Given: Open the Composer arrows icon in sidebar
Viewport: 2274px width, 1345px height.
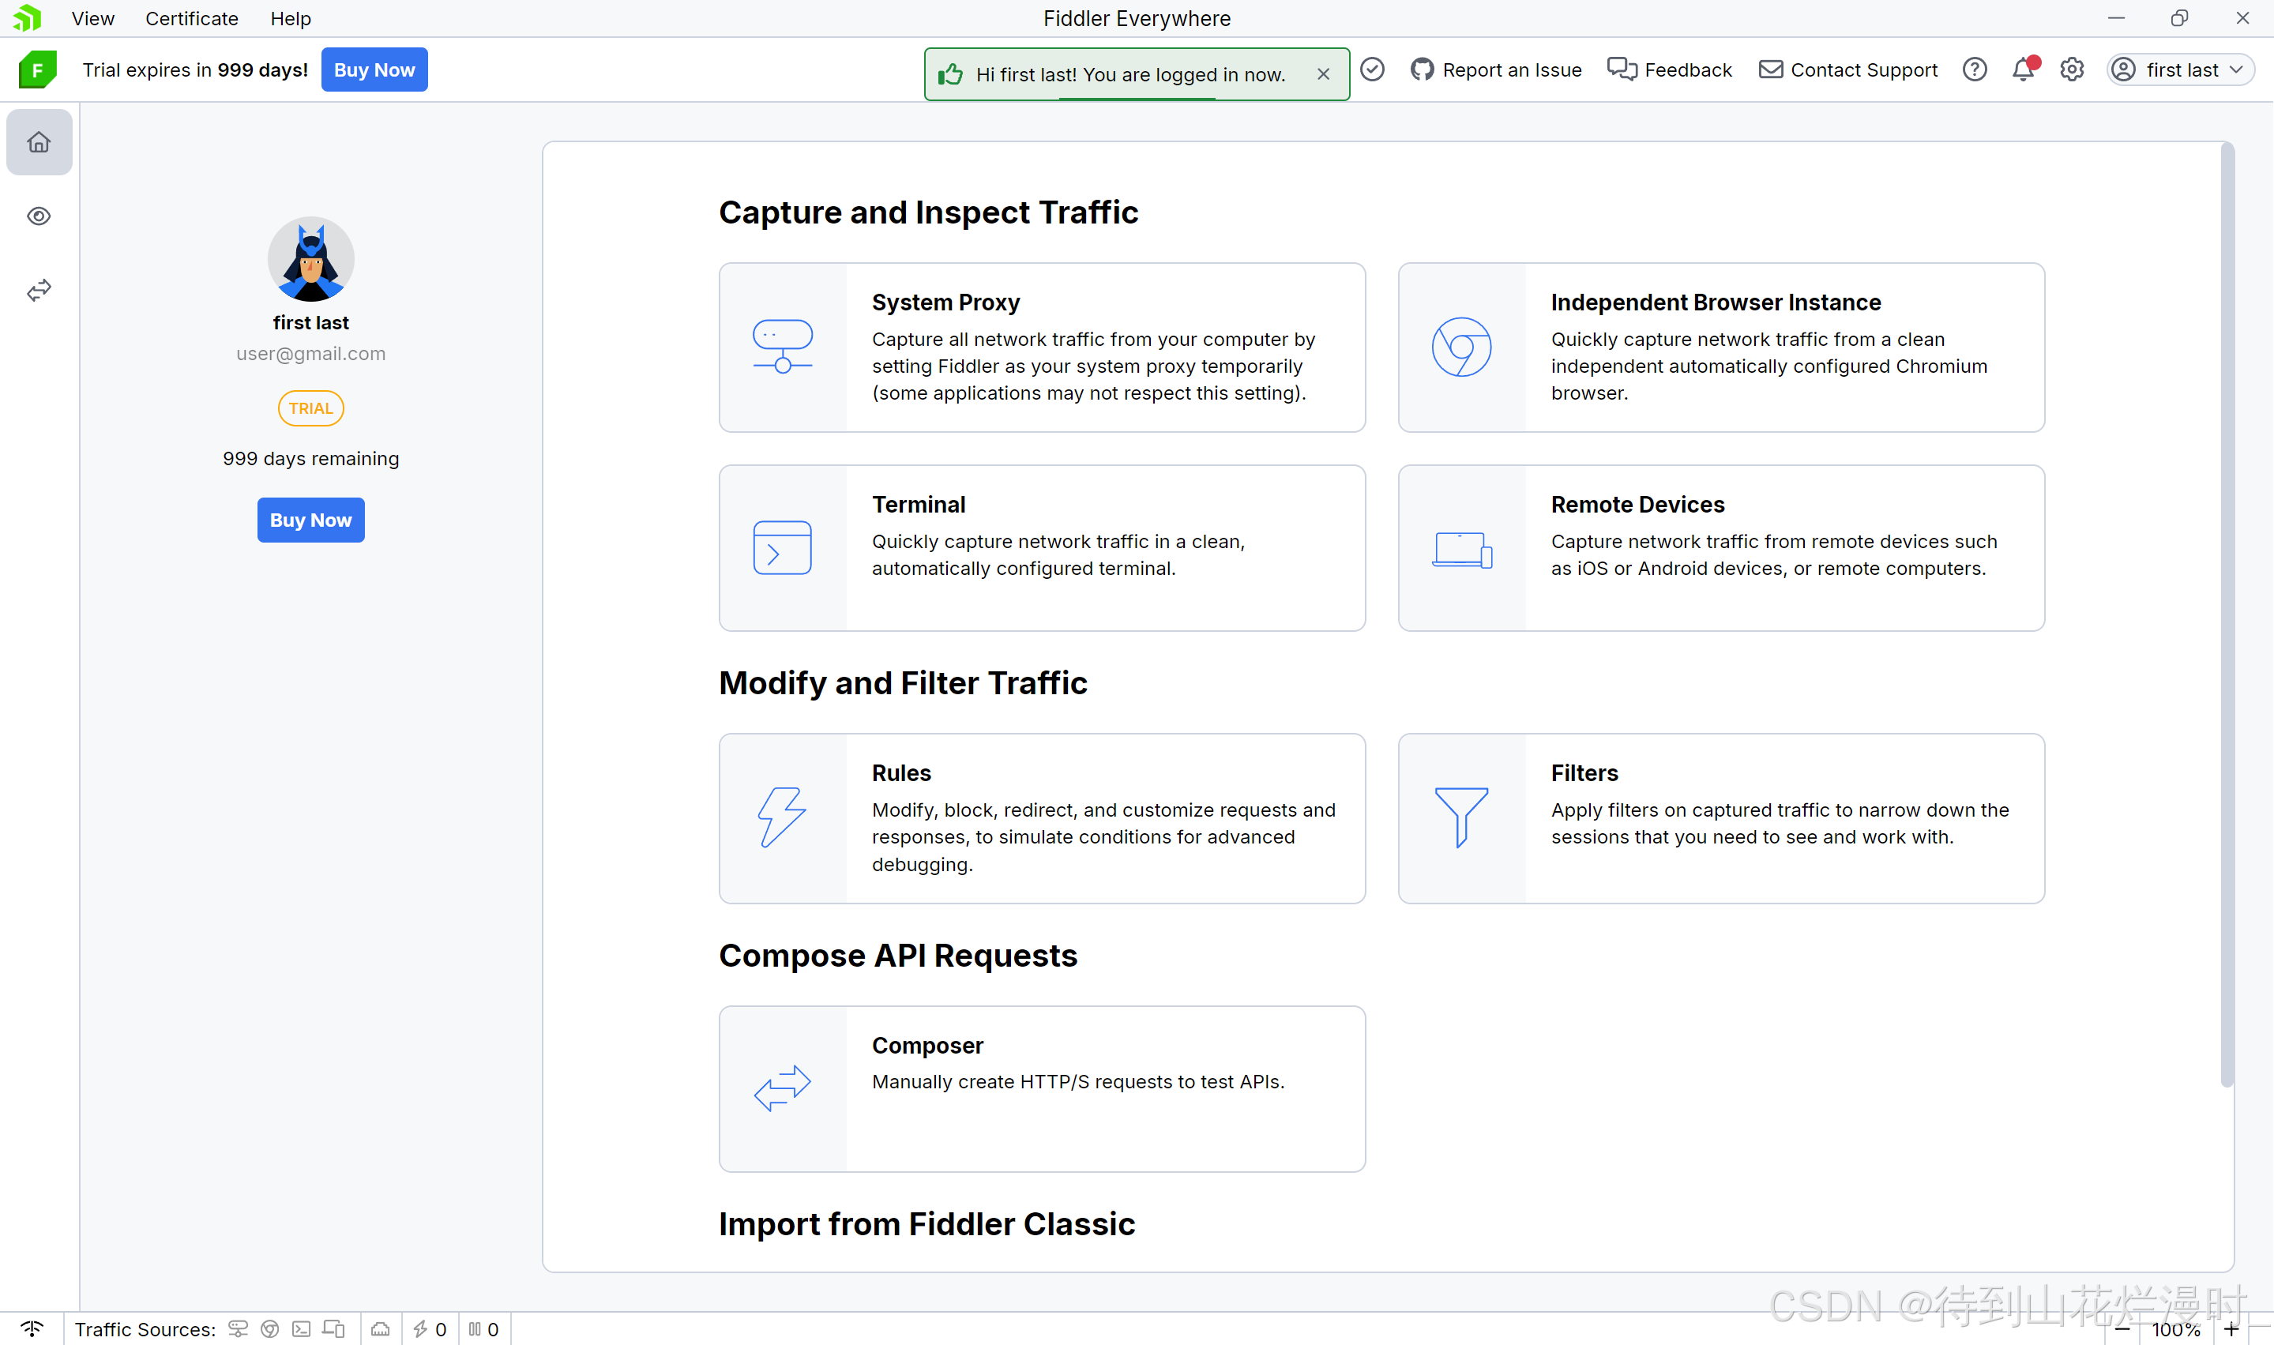Looking at the screenshot, I should click(39, 290).
